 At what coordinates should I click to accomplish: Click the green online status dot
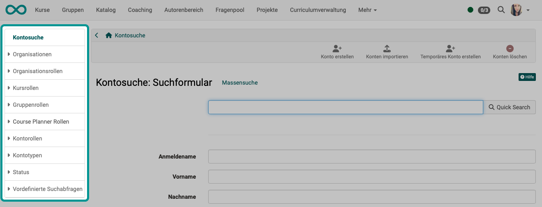click(x=470, y=10)
